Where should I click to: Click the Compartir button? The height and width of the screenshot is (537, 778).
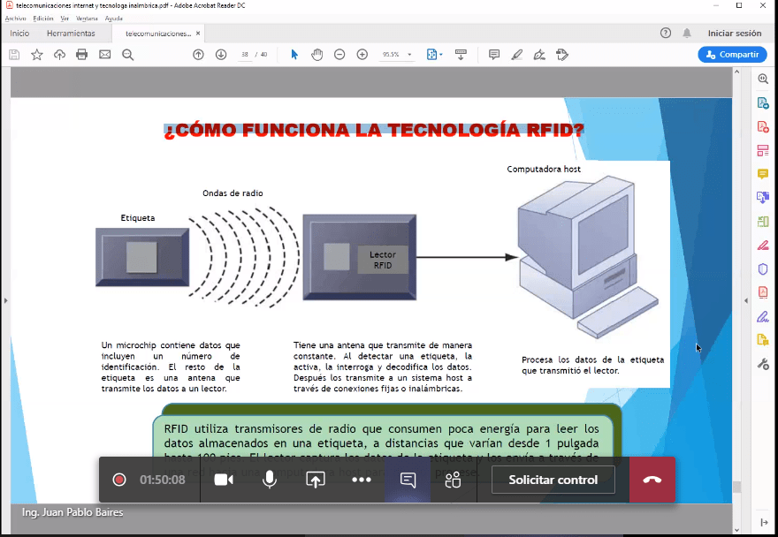pos(732,55)
